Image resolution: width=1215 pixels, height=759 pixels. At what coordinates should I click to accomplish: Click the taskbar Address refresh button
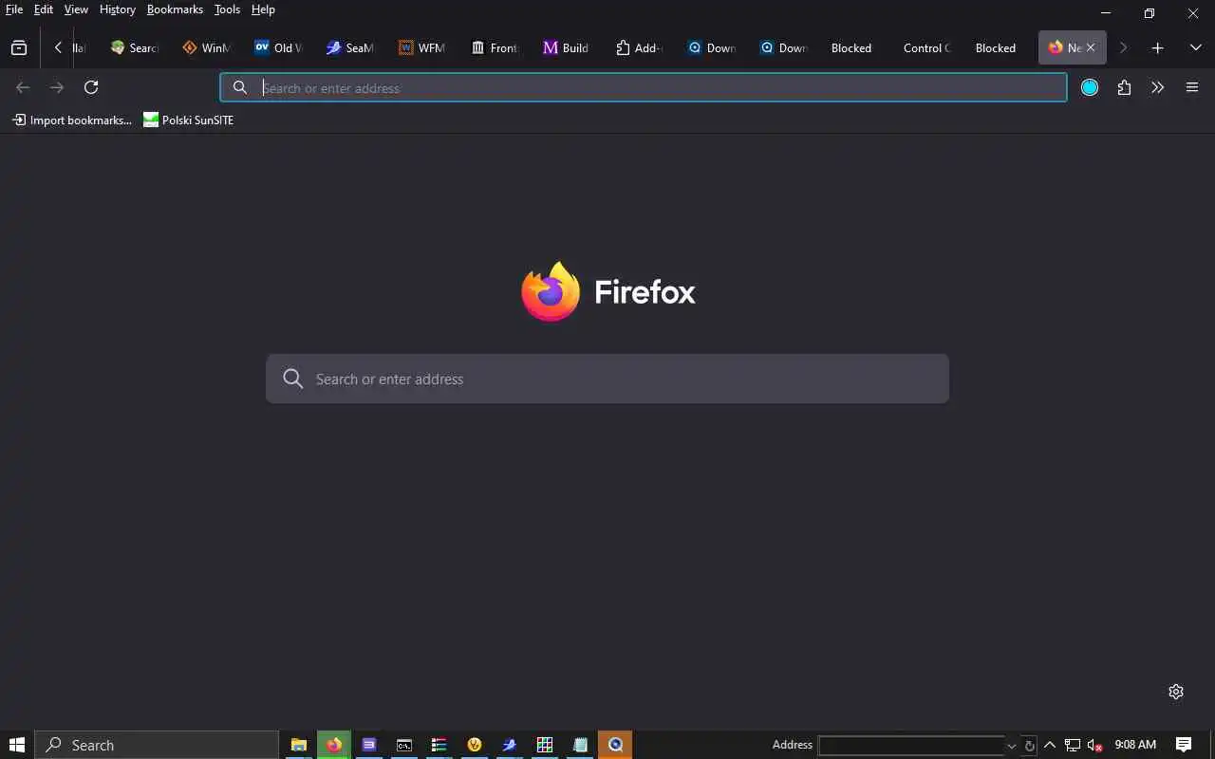1030,746
